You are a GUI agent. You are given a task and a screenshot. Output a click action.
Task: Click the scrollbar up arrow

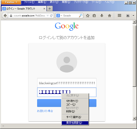[x=134, y=22]
